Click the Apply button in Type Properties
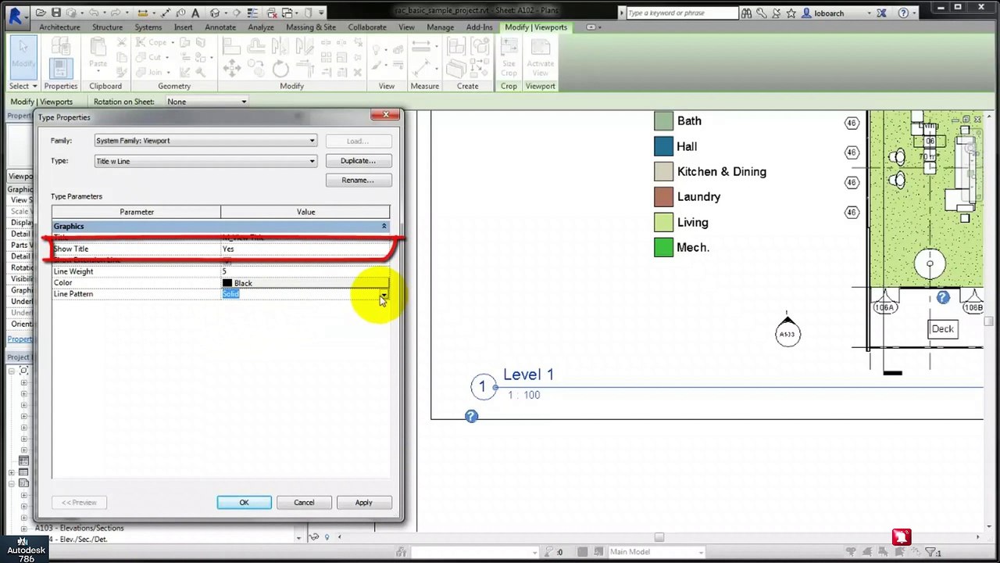Viewport: 1000px width, 563px height. click(363, 503)
